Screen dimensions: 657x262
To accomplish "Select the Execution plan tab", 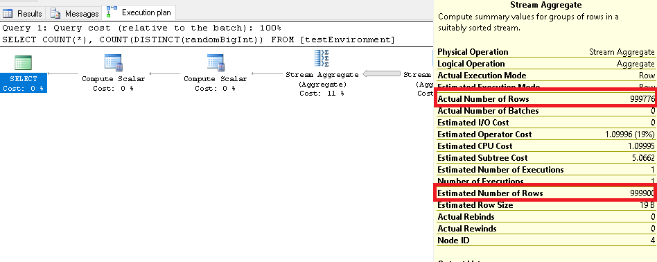I will 139,12.
